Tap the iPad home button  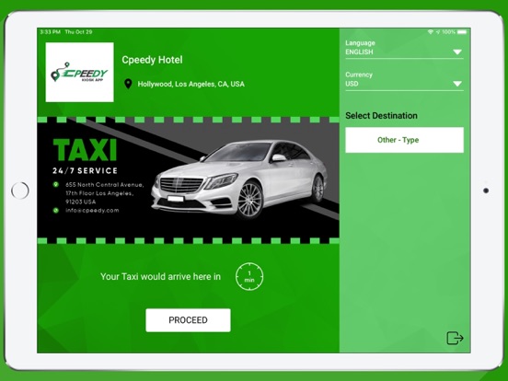point(20,190)
